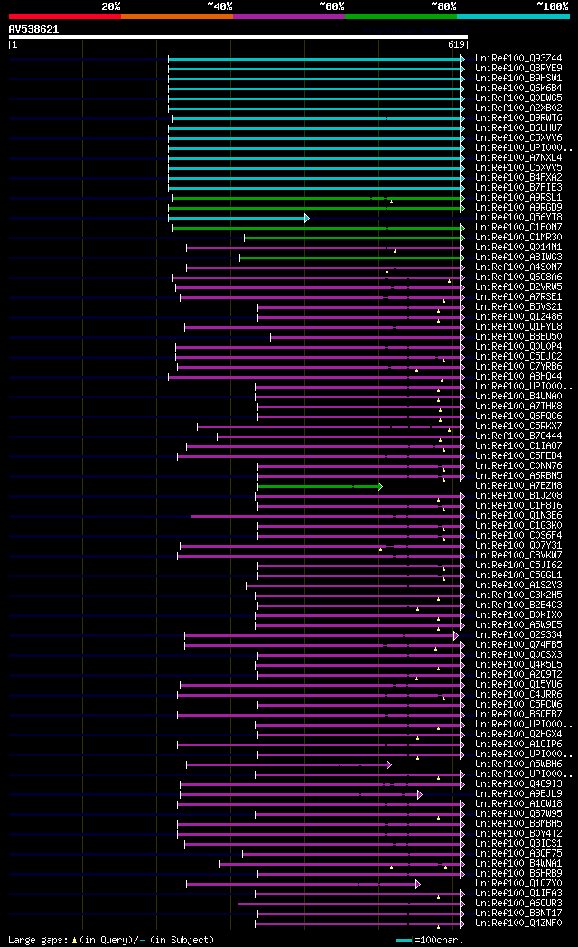Viewport: 578px width, 947px height.
Task: Select the UniRef100_B6UHU7 label
Action: tap(518, 128)
